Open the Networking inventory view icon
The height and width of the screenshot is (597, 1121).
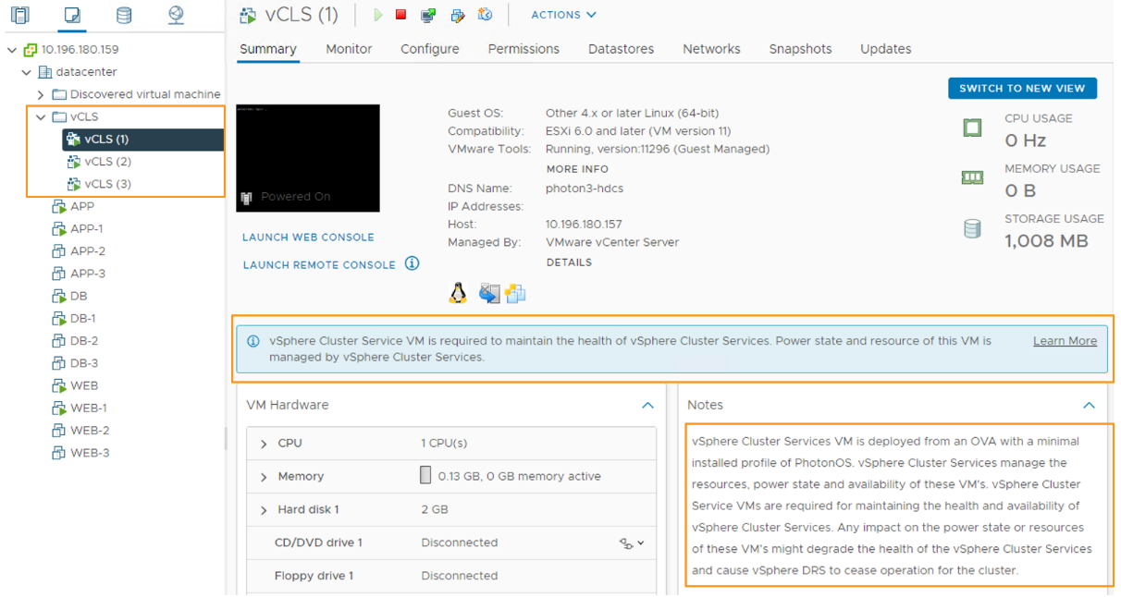click(x=176, y=15)
